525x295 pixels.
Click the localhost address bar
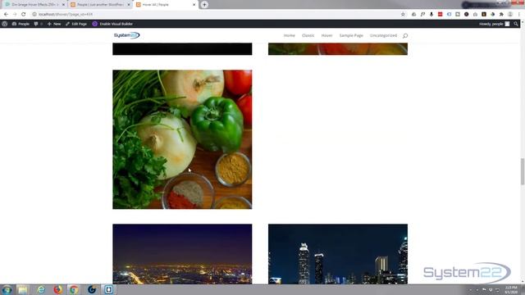click(x=214, y=15)
